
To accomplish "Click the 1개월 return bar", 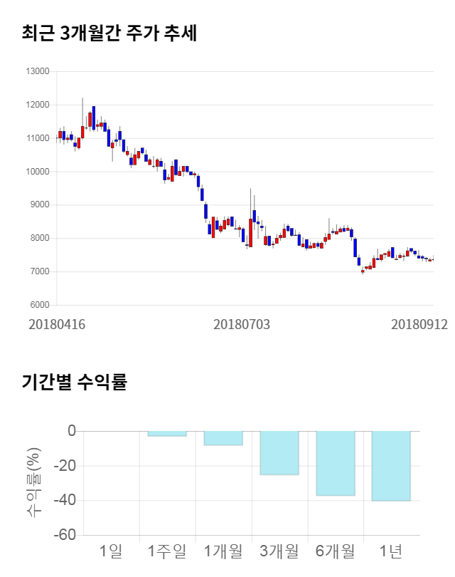I will click(223, 438).
